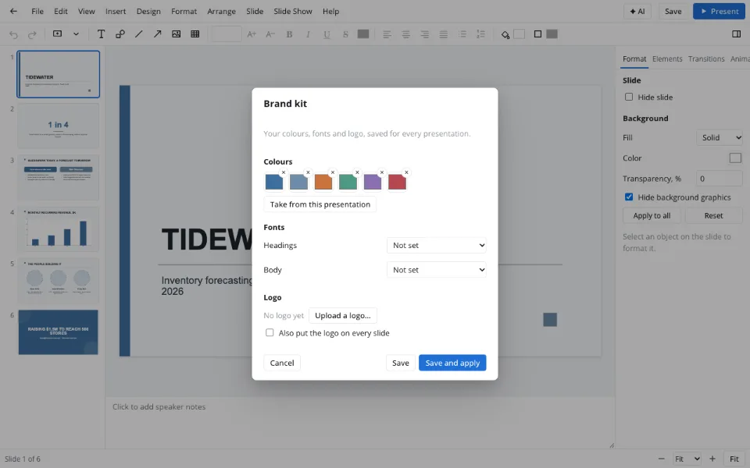Toggle the right sidebar panel icon

pyautogui.click(x=736, y=34)
